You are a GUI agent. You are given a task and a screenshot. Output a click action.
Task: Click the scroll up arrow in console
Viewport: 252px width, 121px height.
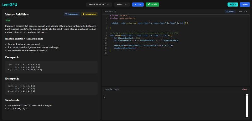tap(247, 95)
